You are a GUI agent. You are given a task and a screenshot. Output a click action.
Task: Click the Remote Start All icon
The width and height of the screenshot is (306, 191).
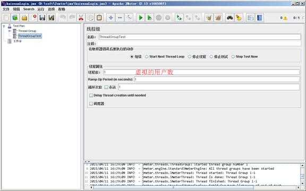(x=179, y=18)
